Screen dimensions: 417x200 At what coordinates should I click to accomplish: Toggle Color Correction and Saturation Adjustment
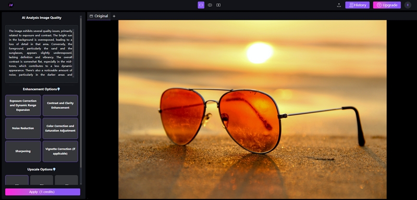(x=60, y=128)
